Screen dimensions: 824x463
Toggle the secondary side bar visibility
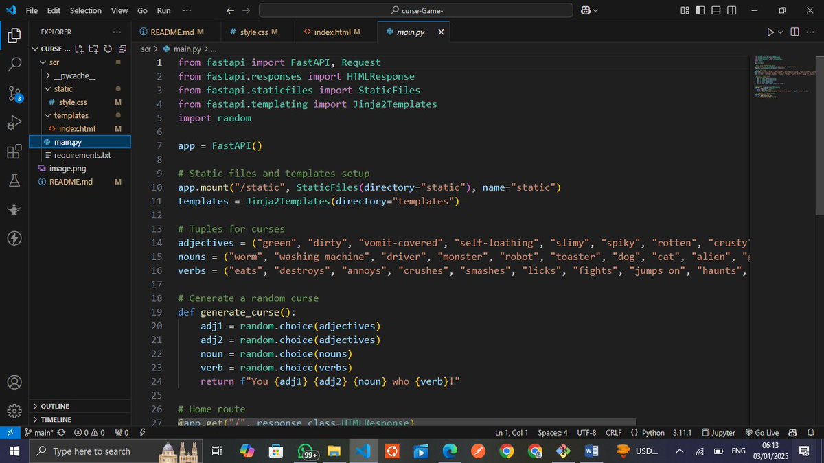click(x=731, y=10)
